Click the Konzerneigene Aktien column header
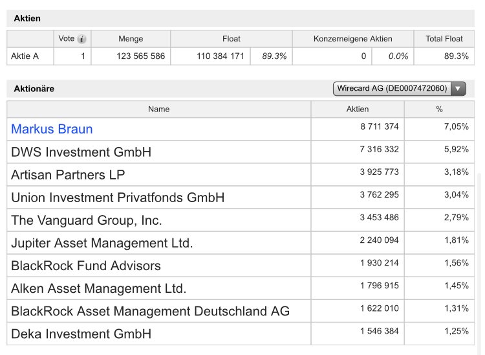 tap(352, 39)
